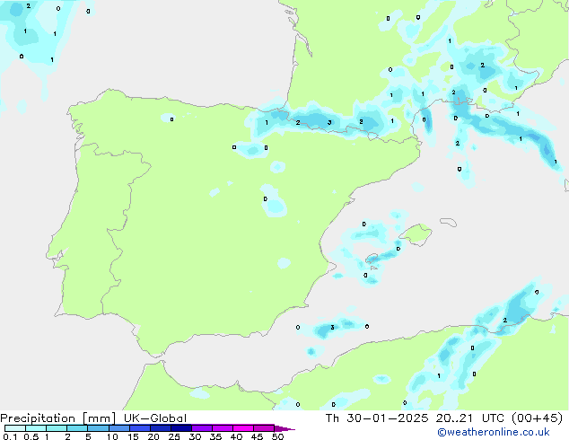Click the "0.5" legend scale label

pos(31,436)
